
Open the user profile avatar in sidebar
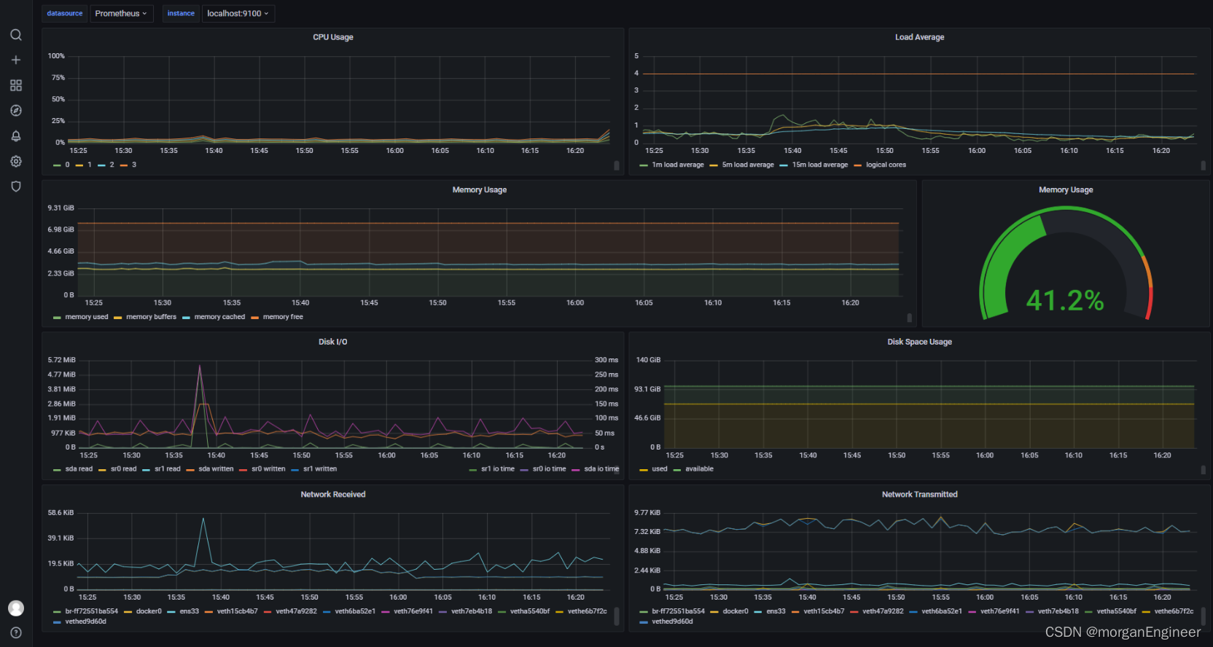16,608
